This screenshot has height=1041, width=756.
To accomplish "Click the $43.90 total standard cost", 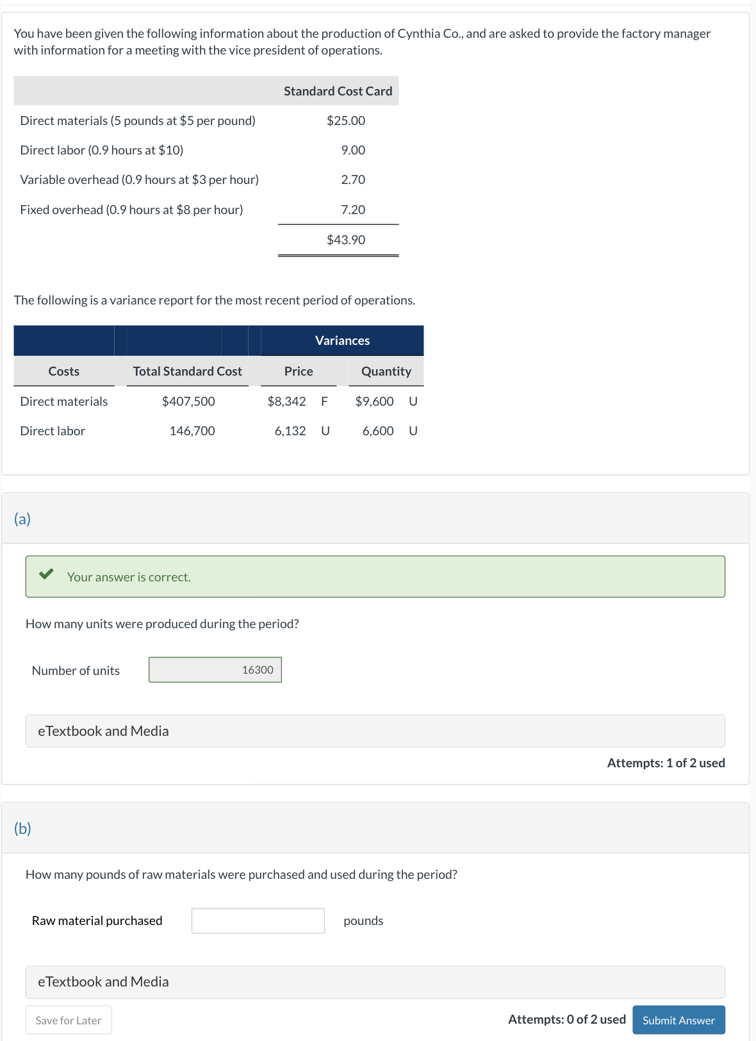I will coord(346,240).
